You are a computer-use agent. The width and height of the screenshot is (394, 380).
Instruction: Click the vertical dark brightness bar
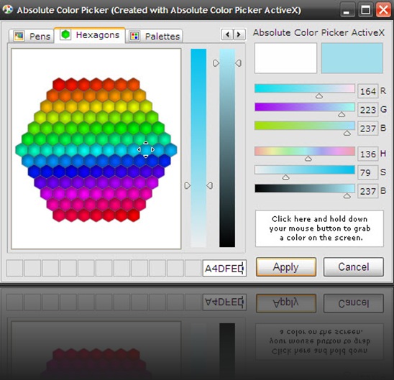click(227, 148)
